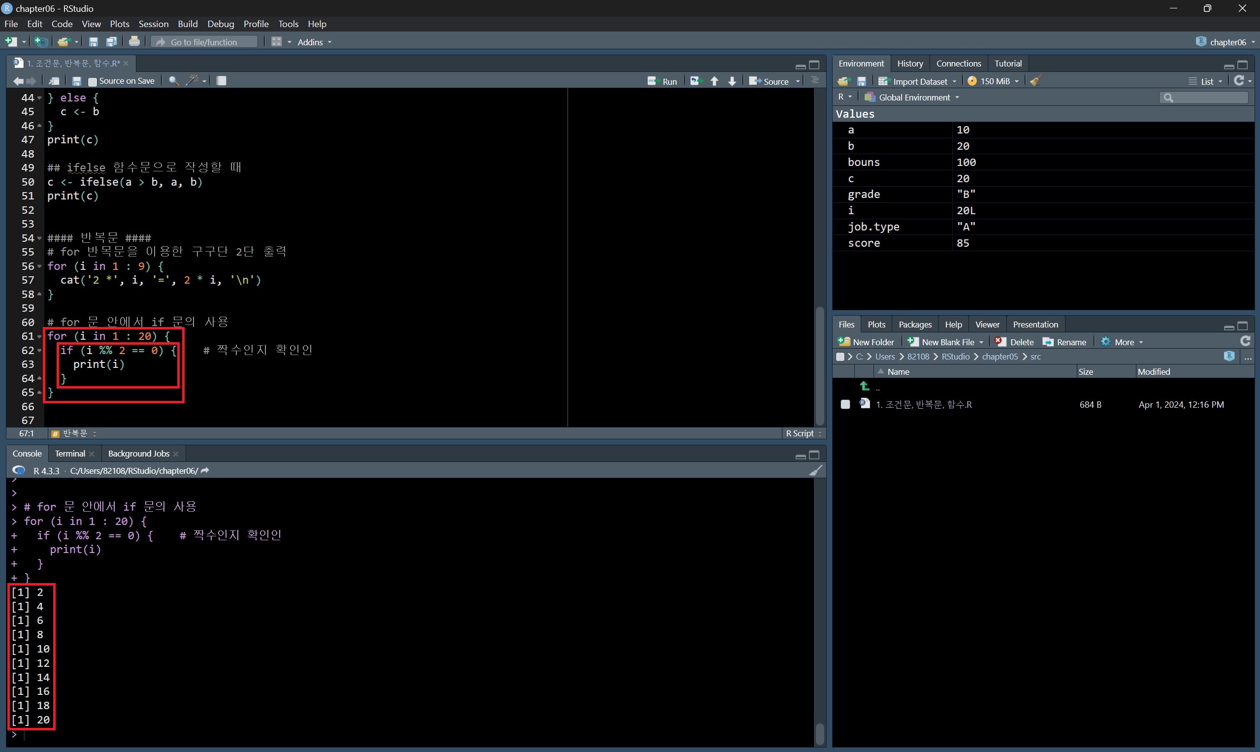
Task: Open the Addins dropdown menu
Action: coord(314,42)
